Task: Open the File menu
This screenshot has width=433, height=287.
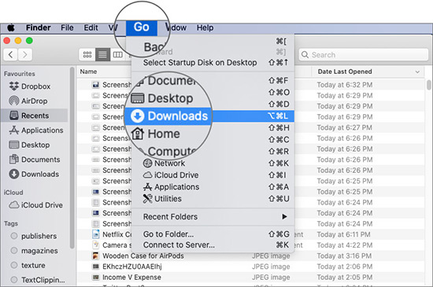Action: point(67,28)
